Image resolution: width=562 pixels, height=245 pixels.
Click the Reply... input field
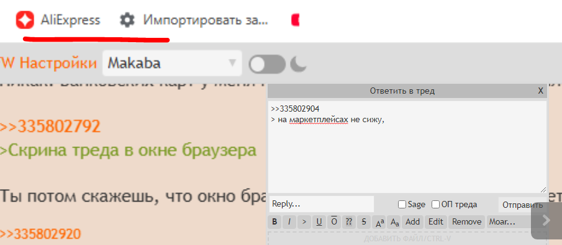point(322,204)
